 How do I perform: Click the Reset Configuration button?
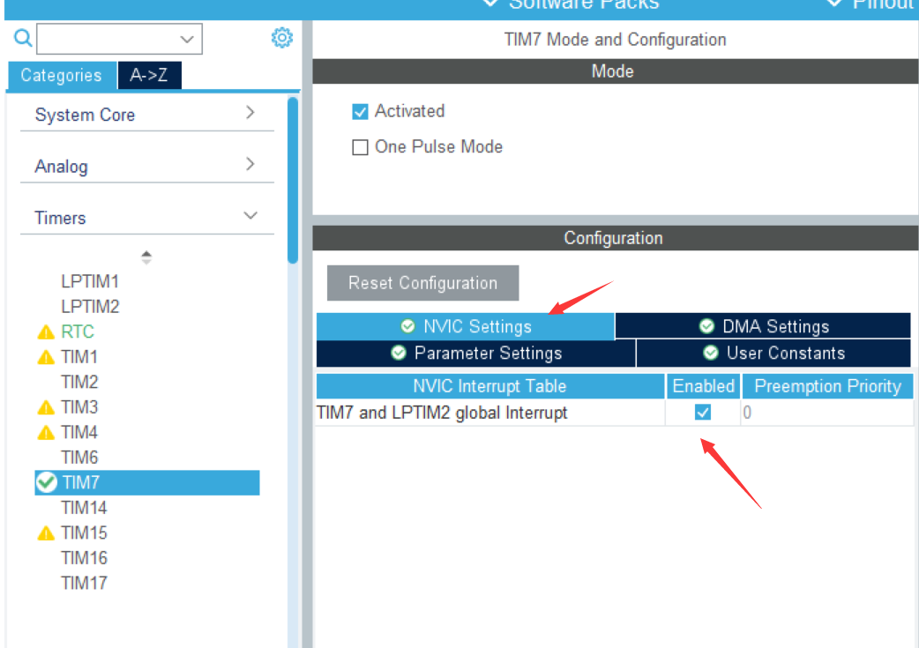click(x=423, y=283)
